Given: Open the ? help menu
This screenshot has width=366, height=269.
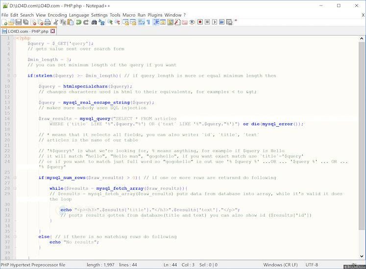Looking at the screenshot, I should click(x=185, y=15).
